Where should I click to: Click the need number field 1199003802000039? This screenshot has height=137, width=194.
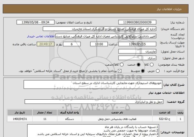tap(137, 22)
